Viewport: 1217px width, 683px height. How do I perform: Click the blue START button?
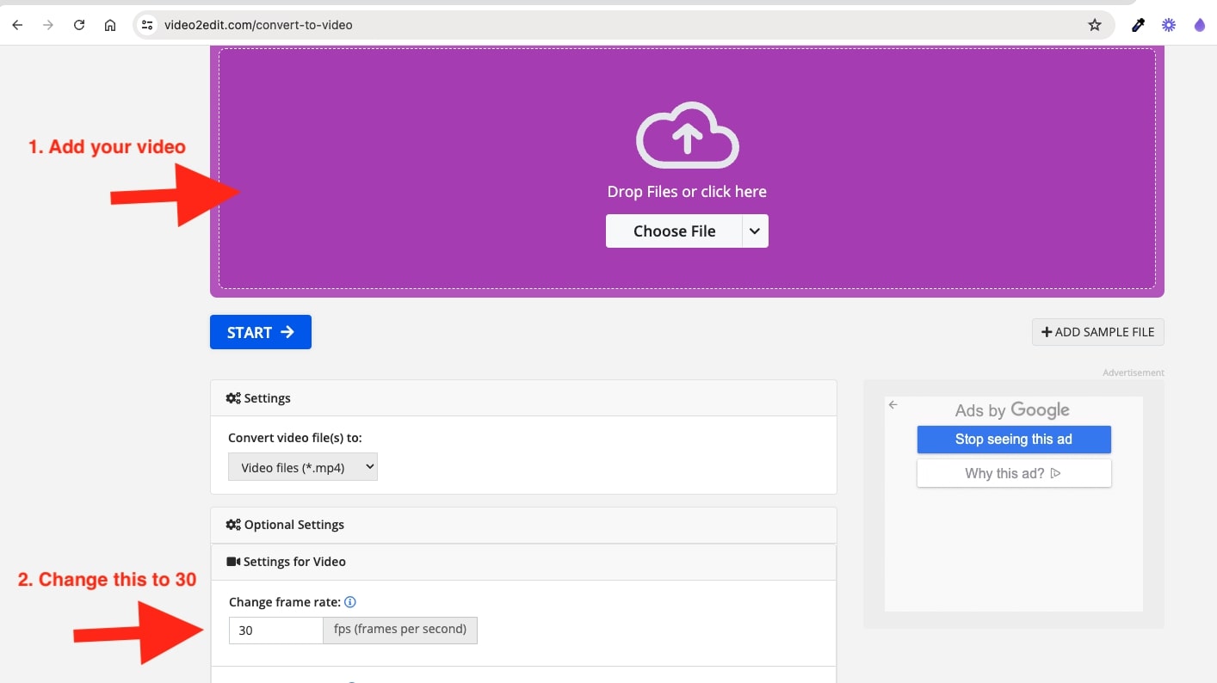[x=260, y=332]
